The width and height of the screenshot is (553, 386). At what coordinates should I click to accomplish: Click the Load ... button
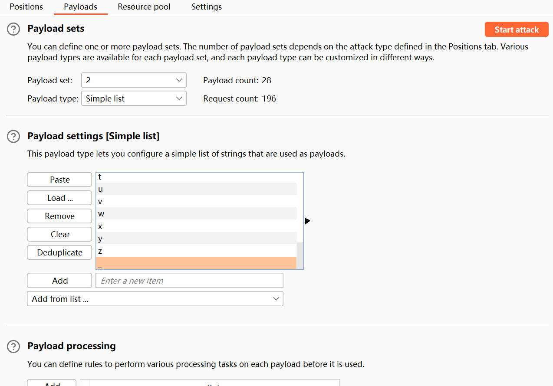(x=59, y=198)
